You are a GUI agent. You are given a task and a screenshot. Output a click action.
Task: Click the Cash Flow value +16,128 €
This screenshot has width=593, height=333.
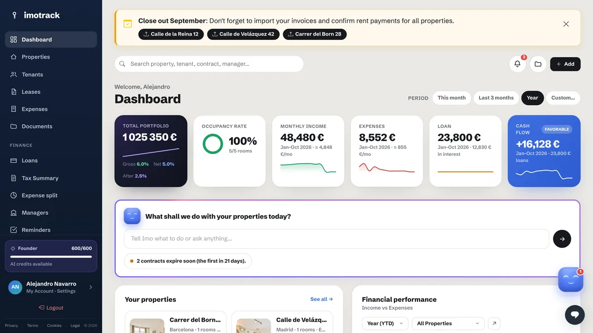[x=538, y=144]
